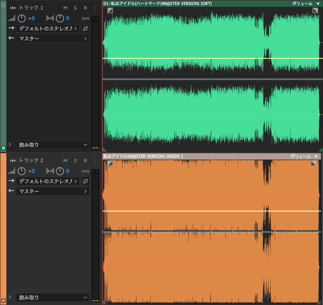Click the Track 1 name label
The height and width of the screenshot is (305, 323).
pos(31,8)
